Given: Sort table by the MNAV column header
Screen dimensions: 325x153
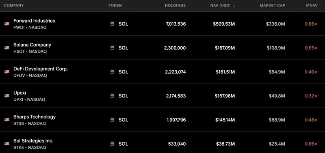Looking at the screenshot, I should (312, 6).
